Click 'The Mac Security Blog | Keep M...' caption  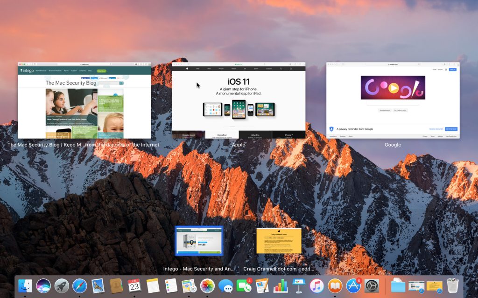(x=83, y=145)
